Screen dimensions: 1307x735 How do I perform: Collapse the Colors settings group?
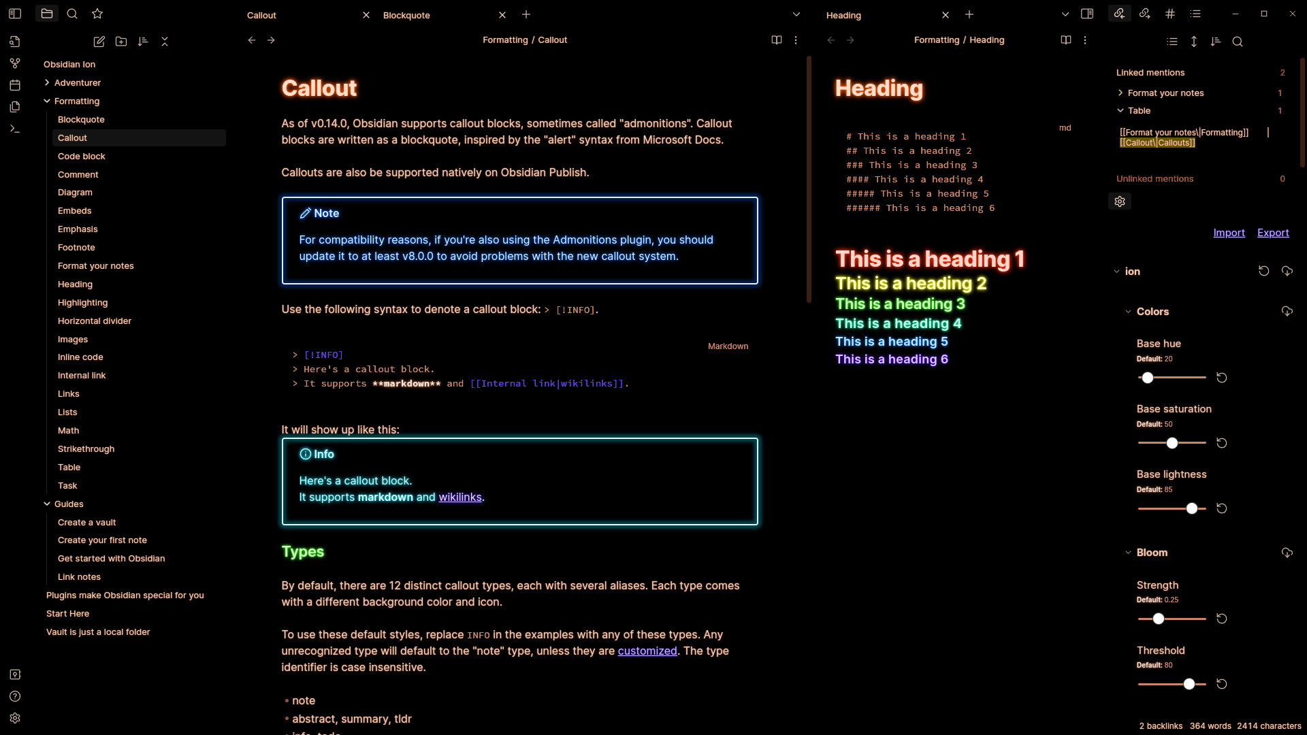click(1128, 312)
